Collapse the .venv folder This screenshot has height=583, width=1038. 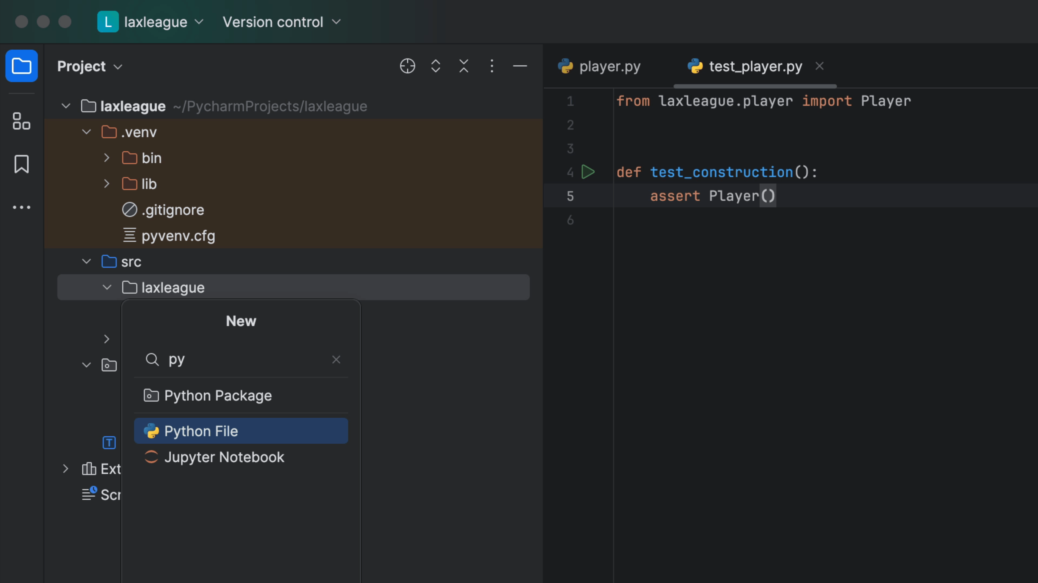(86, 132)
